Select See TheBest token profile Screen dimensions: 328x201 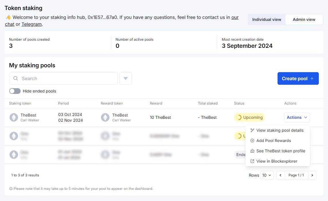[277, 151]
